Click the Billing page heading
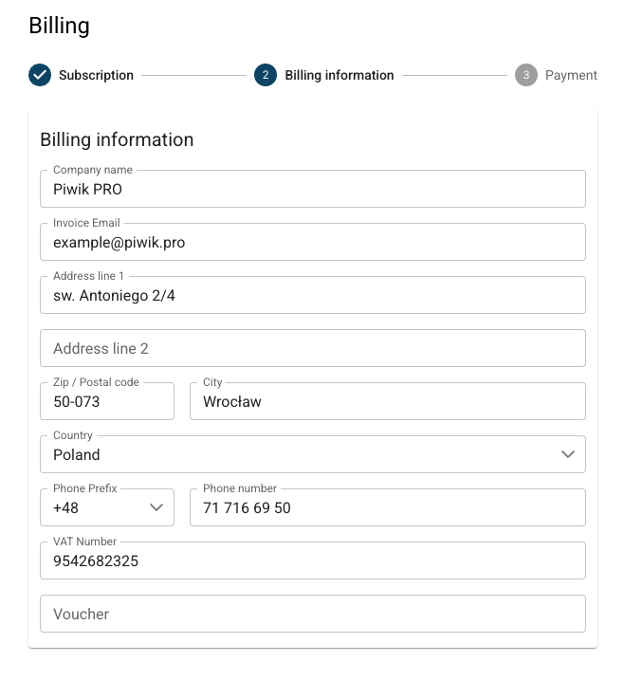This screenshot has height=680, width=643. click(59, 26)
